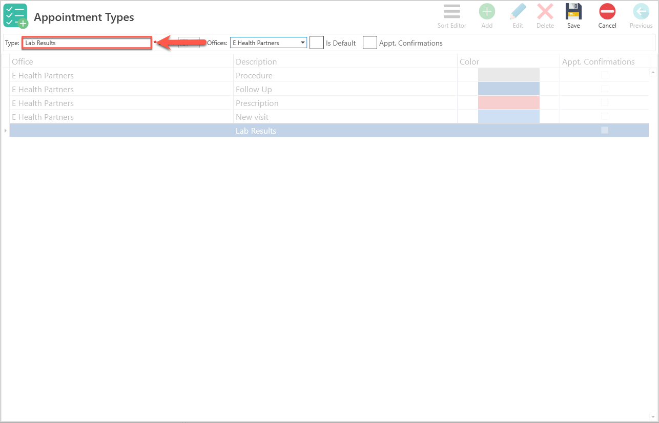Select the Follow Up blue color swatch
The height and width of the screenshot is (423, 659).
(x=509, y=89)
